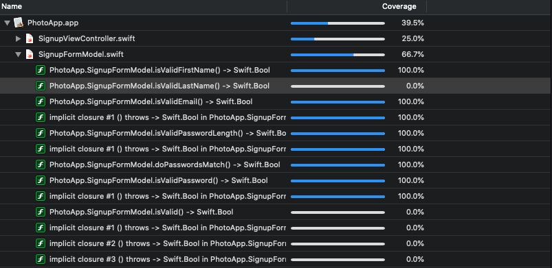Image resolution: width=552 pixels, height=268 pixels.
Task: Click function icon beside implicit closure #3
Action: (x=41, y=259)
